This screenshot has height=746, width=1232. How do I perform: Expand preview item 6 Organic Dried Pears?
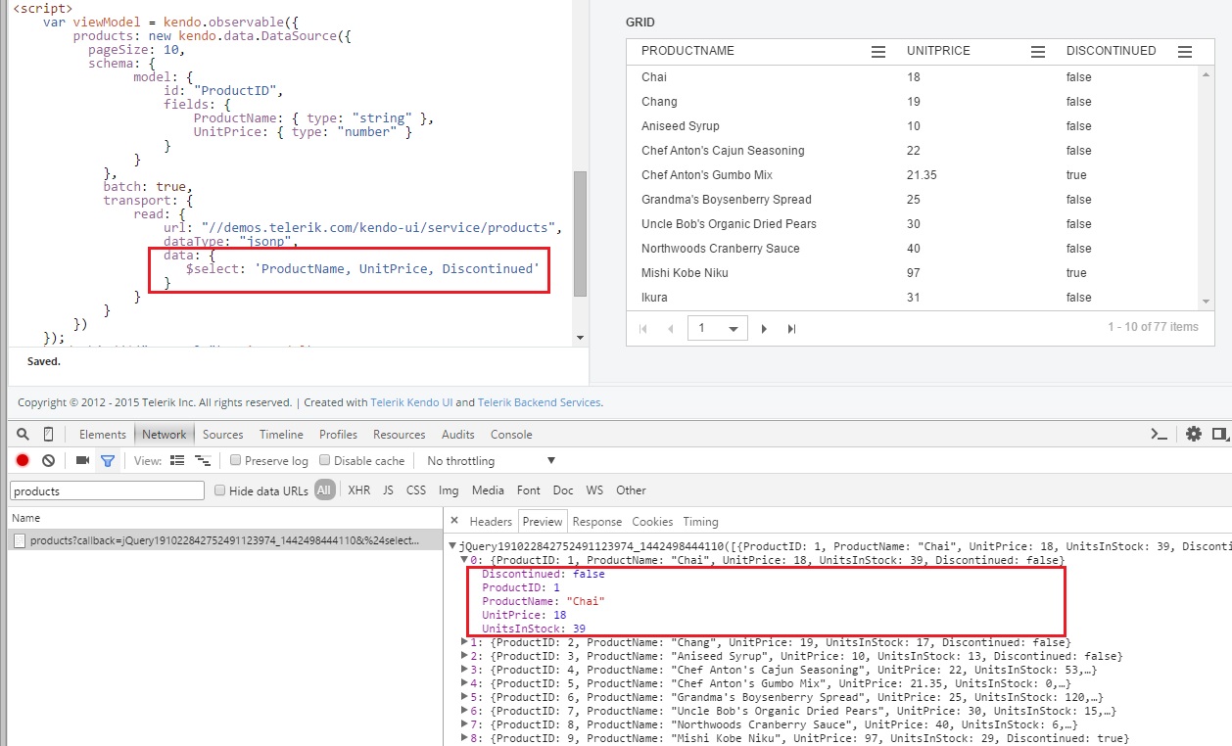pos(465,711)
